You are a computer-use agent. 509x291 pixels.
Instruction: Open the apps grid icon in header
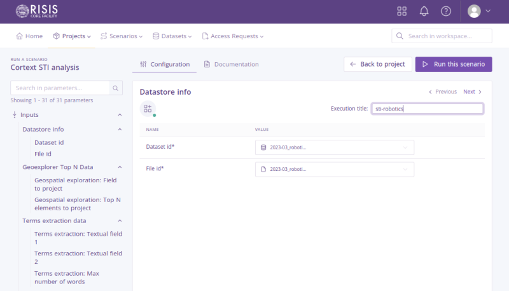401,11
